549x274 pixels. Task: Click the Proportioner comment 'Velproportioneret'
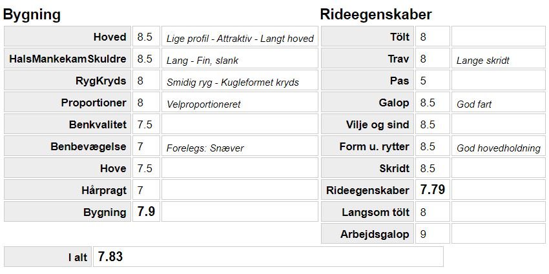point(203,104)
